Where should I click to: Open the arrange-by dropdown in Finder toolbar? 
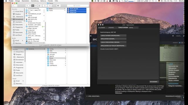(40, 6)
